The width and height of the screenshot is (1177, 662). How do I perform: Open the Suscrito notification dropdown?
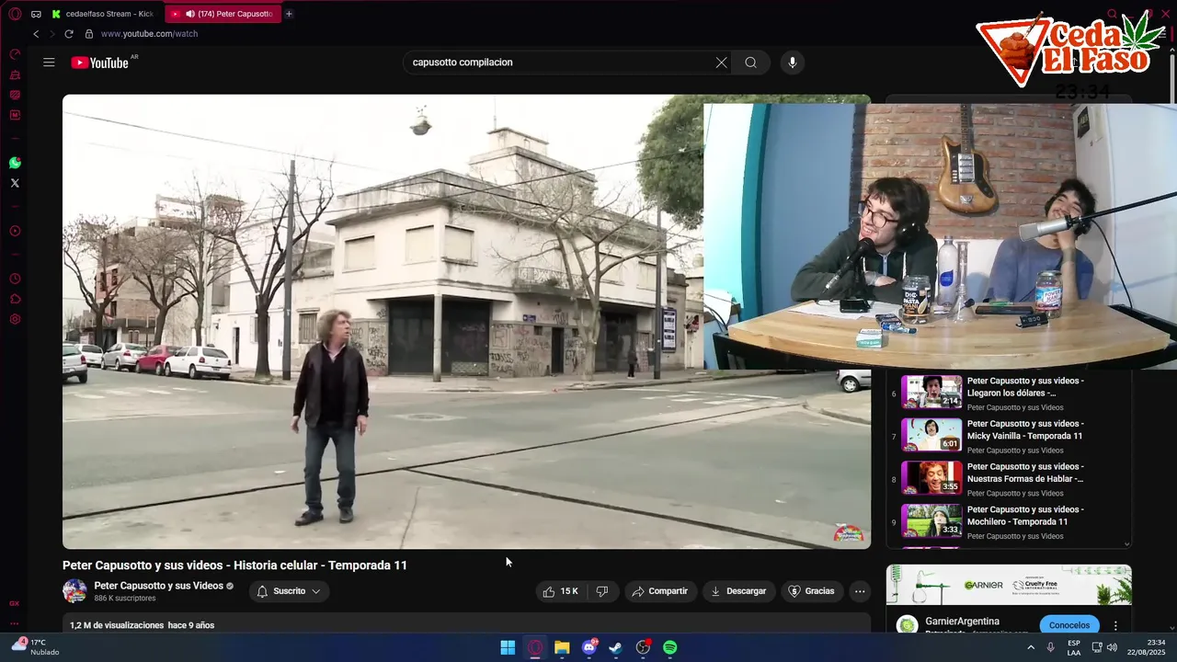tap(289, 591)
